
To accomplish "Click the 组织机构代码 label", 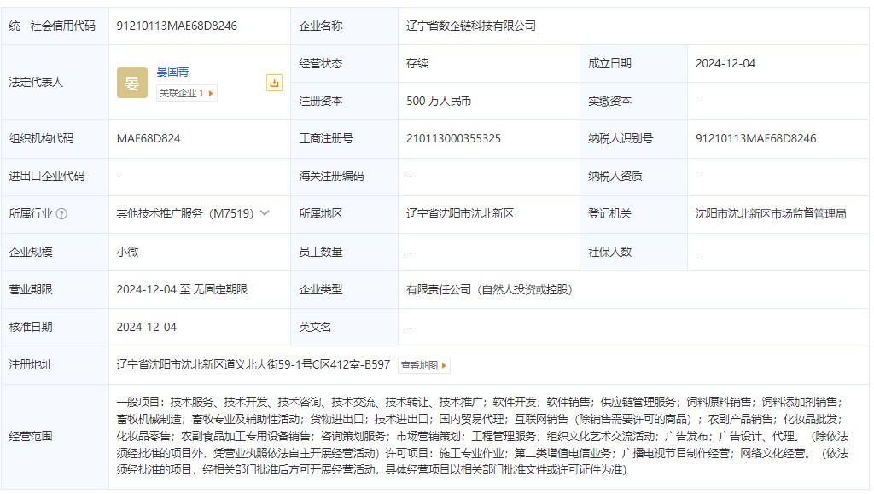I will tap(41, 139).
